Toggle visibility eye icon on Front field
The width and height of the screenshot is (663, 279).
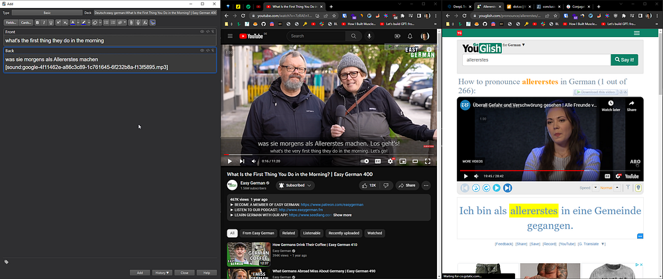[x=202, y=32]
